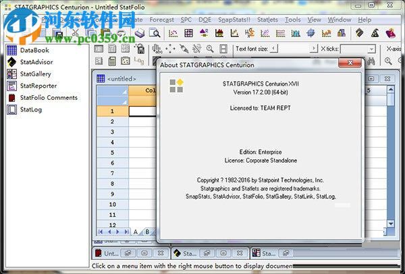Image resolution: width=405 pixels, height=274 pixels.
Task: Click the purple help book icon
Action: click(390, 33)
